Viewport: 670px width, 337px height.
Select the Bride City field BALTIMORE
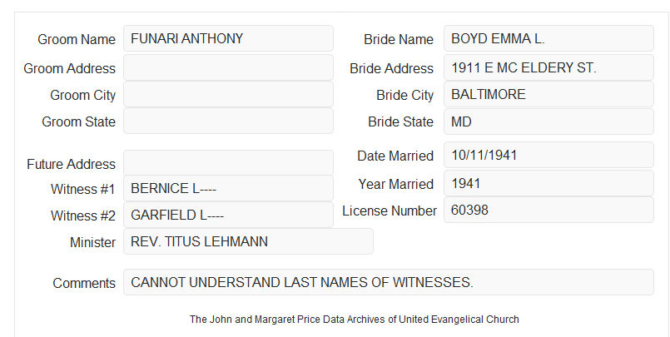[548, 94]
